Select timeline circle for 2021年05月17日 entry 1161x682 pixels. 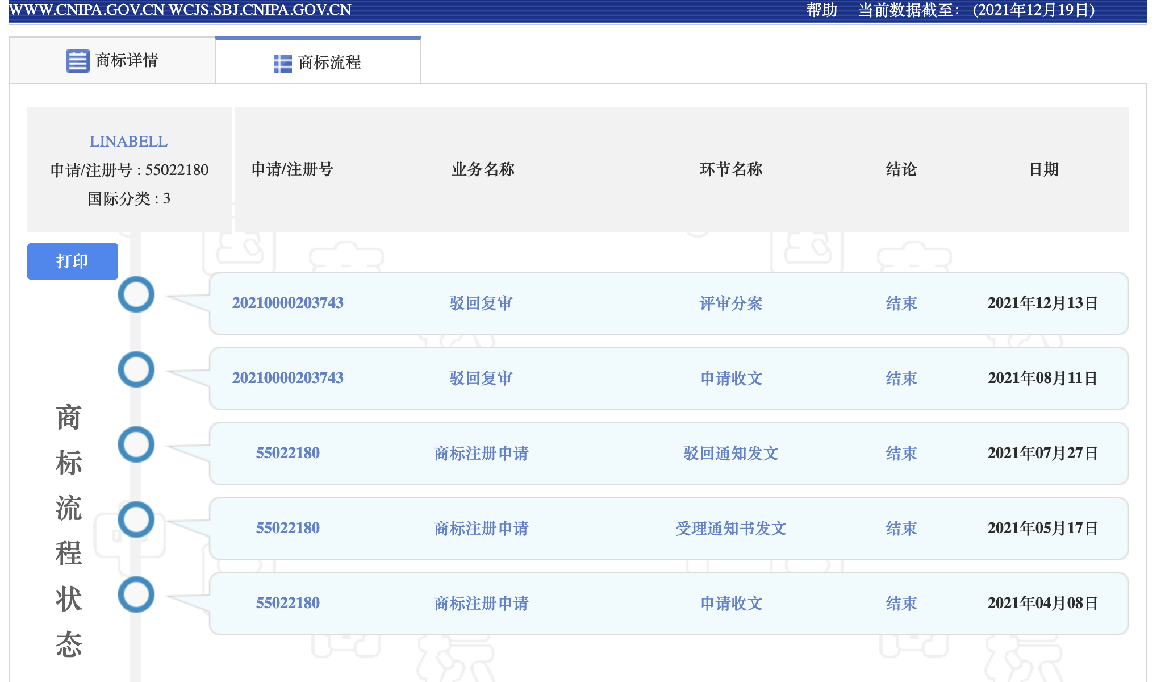coord(136,519)
